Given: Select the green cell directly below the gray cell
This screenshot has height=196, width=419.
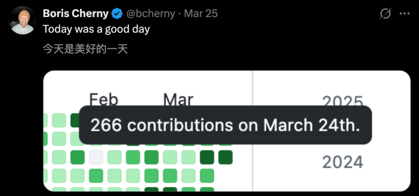Looking at the screenshot, I should [x=96, y=175].
